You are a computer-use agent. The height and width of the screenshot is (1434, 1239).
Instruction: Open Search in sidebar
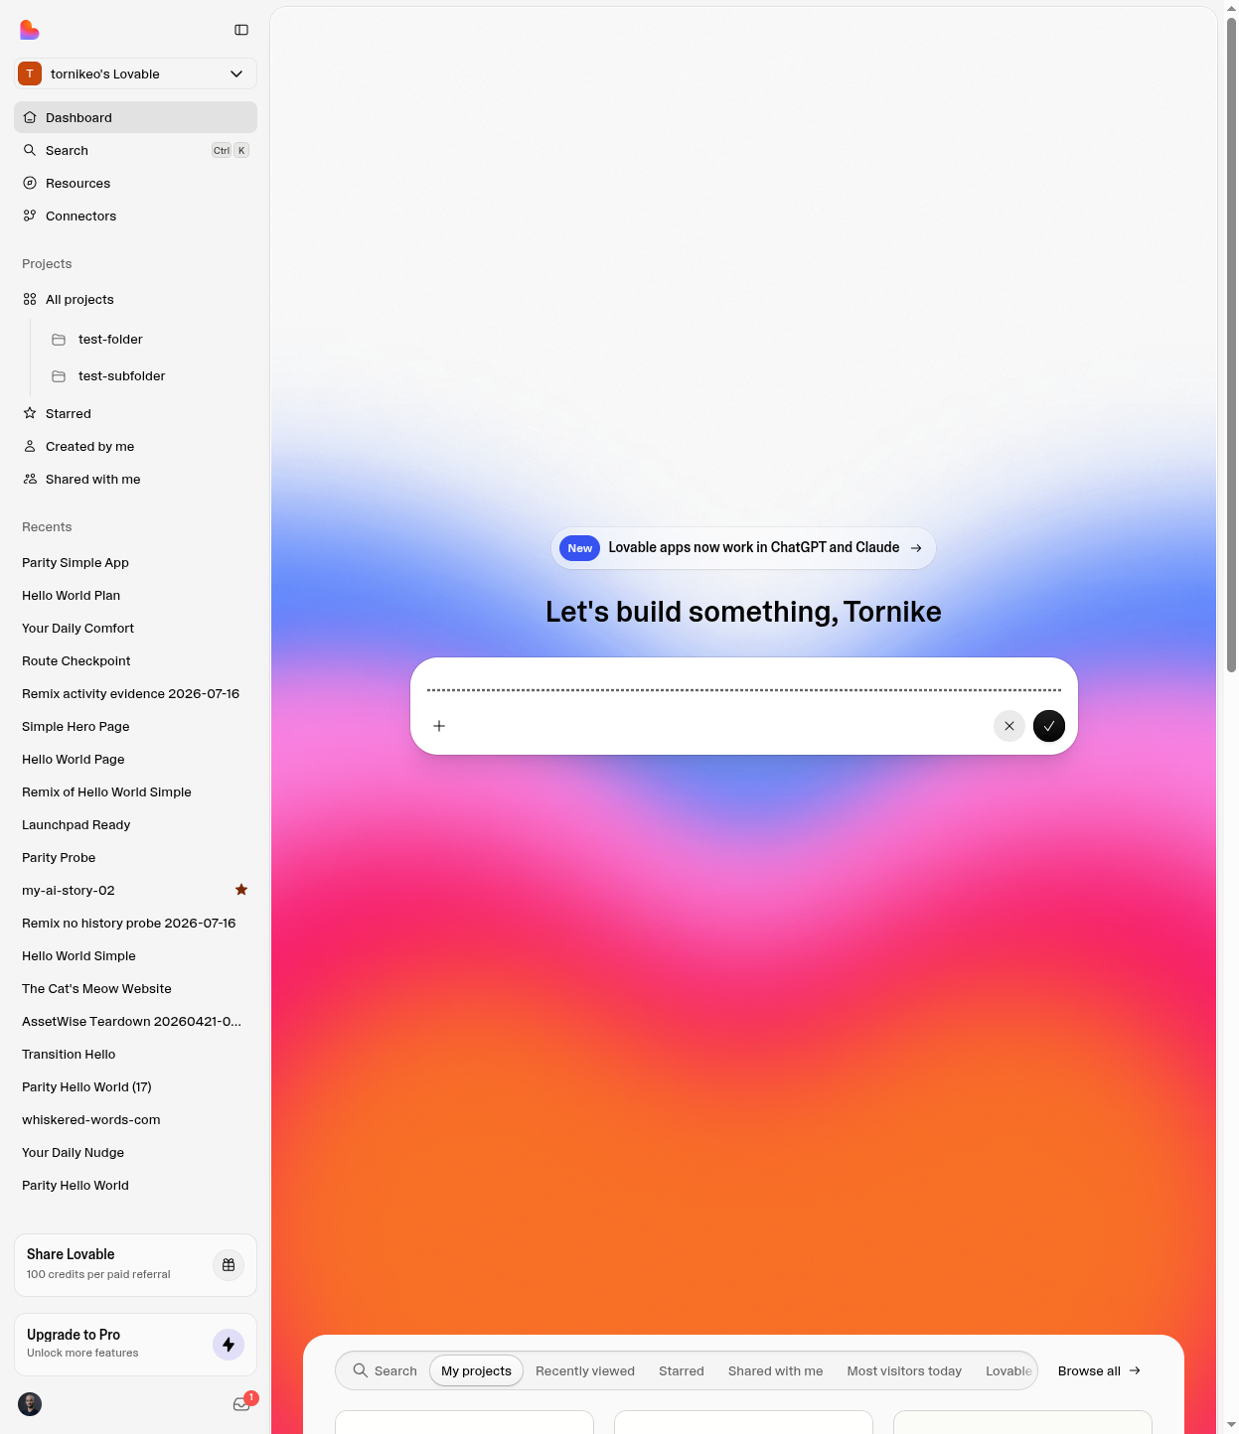click(135, 150)
